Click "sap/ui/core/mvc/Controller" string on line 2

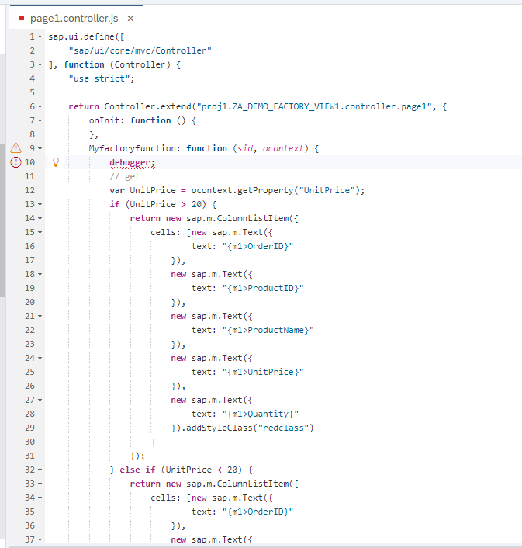pyautogui.click(x=140, y=50)
